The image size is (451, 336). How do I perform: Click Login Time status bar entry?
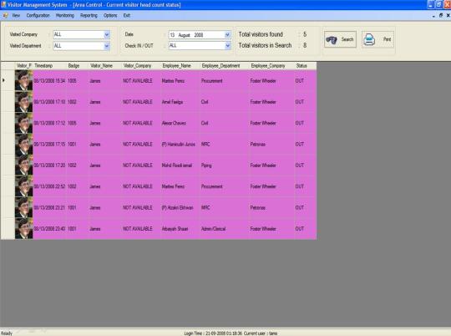click(214, 333)
